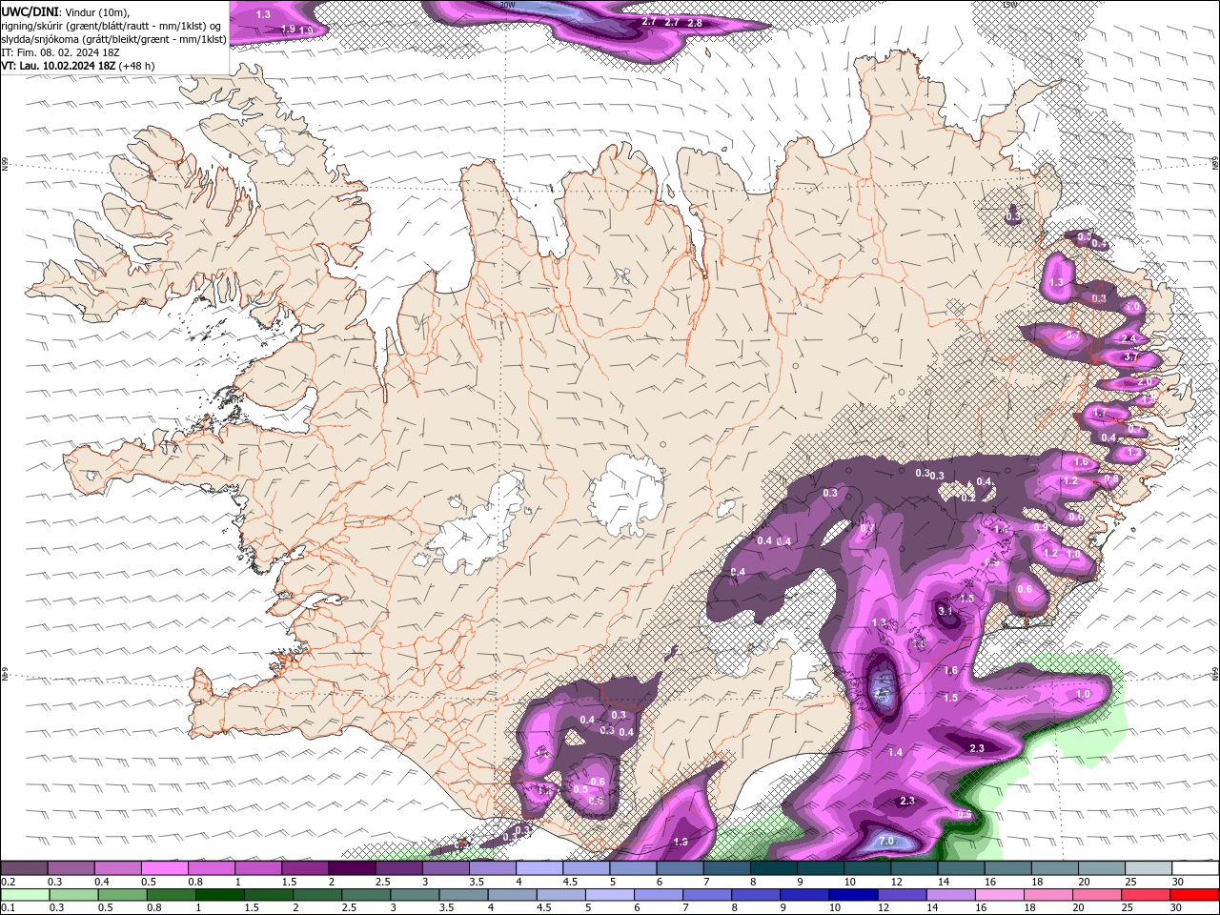Pick the 7 swatch in the upper snow scale
This screenshot has height=915, width=1220.
(726, 868)
